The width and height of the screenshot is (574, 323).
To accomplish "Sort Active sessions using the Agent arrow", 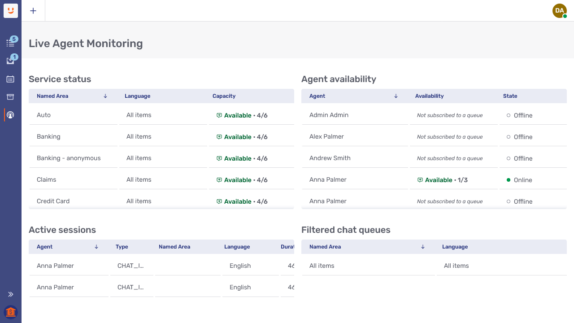I will pos(96,247).
